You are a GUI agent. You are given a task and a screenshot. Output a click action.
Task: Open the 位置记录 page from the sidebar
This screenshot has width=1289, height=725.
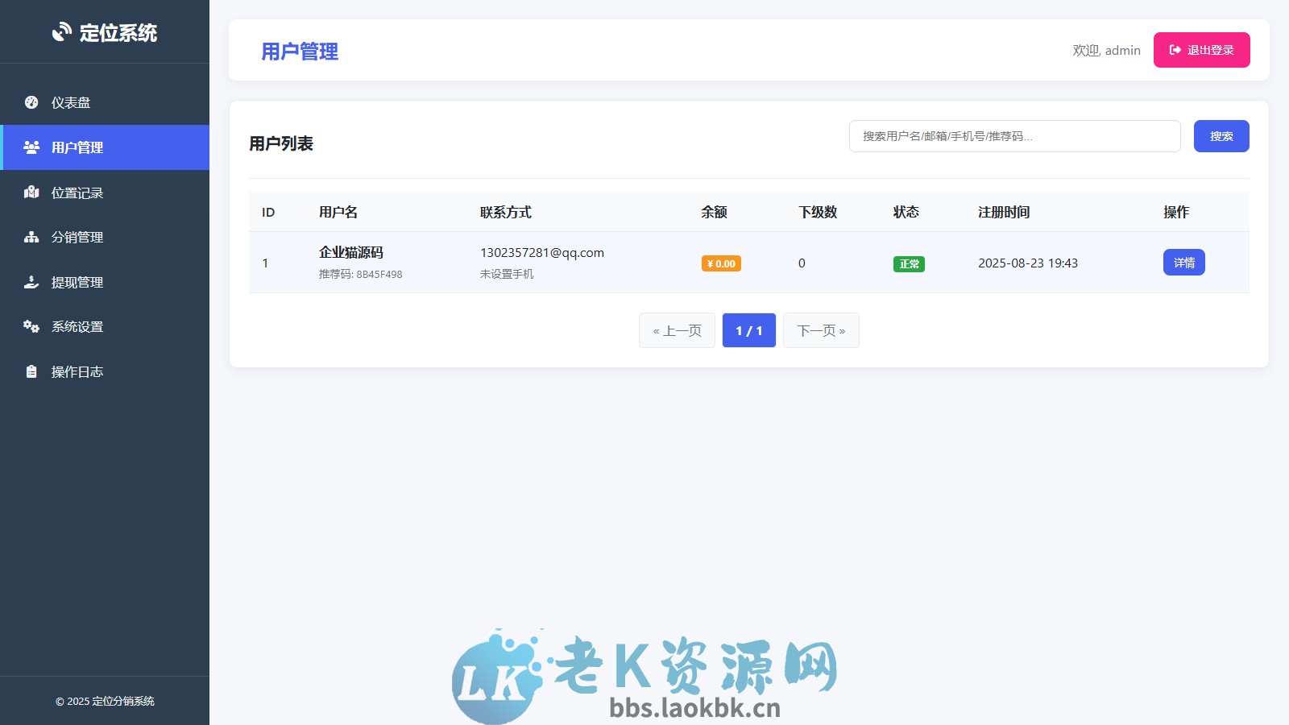pyautogui.click(x=77, y=193)
